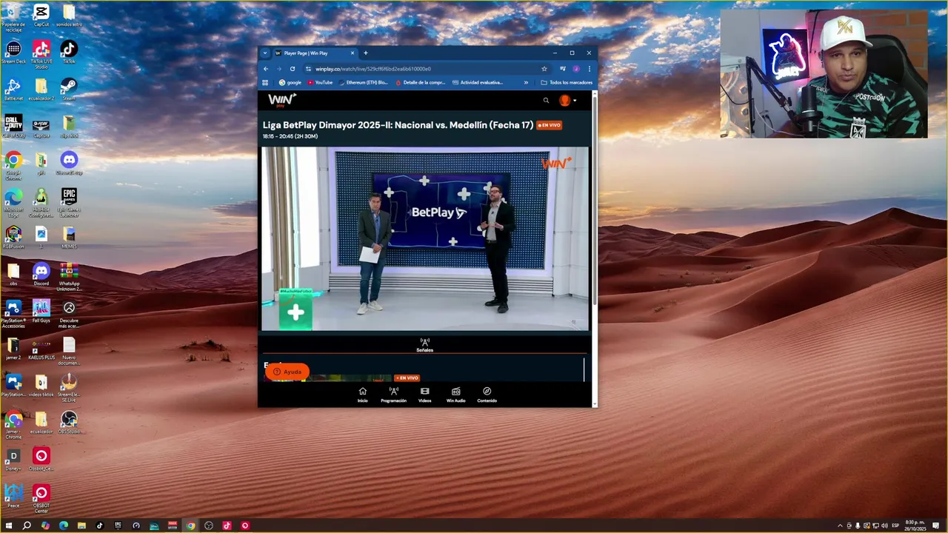The width and height of the screenshot is (948, 533).
Task: Open the Todos los marcadores folder
Action: tap(567, 82)
